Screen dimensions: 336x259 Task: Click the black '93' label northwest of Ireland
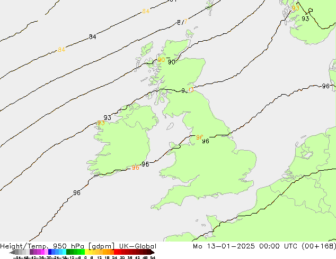click(x=108, y=117)
